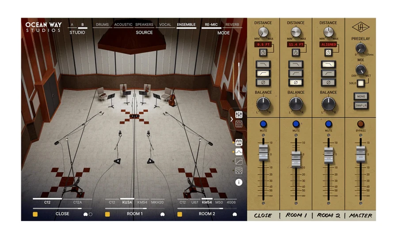Disable CLOSE mics with yellow square
The image size is (398, 236).
pyautogui.click(x=35, y=214)
